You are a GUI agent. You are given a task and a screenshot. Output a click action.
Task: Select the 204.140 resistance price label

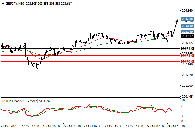[x=187, y=26]
